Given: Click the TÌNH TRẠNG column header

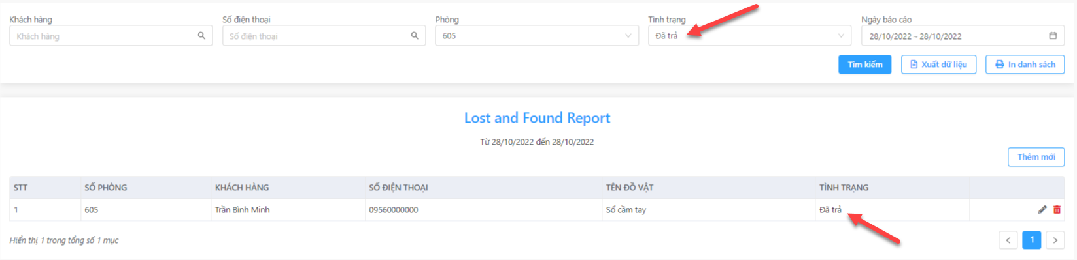Looking at the screenshot, I should click(844, 188).
